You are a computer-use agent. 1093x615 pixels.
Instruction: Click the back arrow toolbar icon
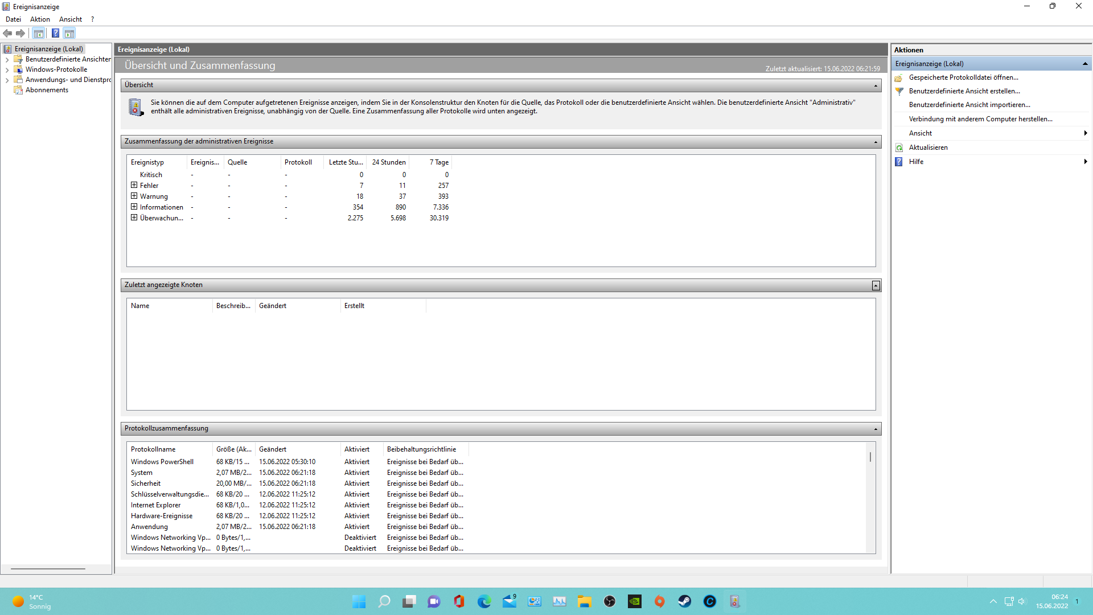click(7, 34)
